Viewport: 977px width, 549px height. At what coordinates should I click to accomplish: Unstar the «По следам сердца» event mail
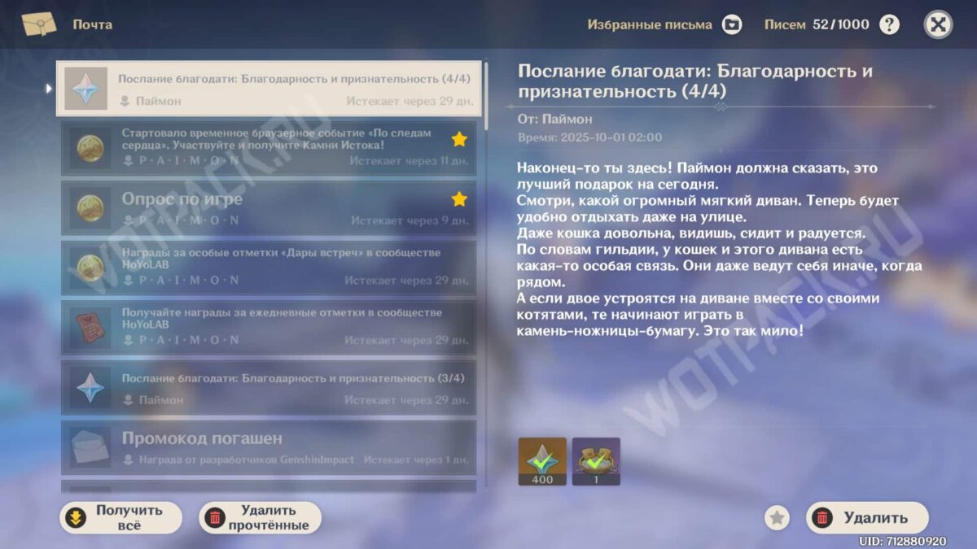click(x=459, y=140)
